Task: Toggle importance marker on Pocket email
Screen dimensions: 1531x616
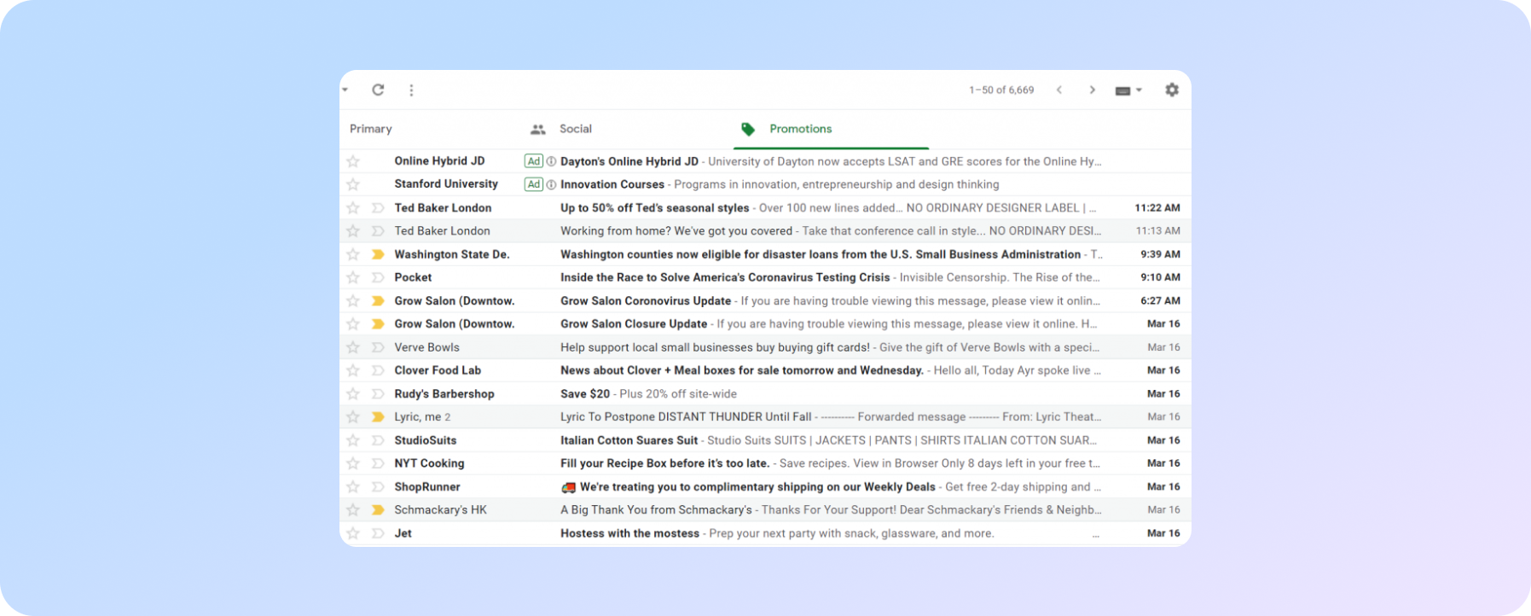Action: coord(378,277)
